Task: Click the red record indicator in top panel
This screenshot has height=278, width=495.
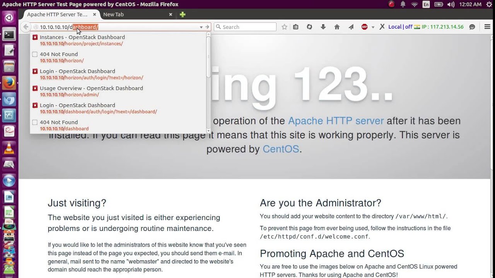Action: coord(392,4)
